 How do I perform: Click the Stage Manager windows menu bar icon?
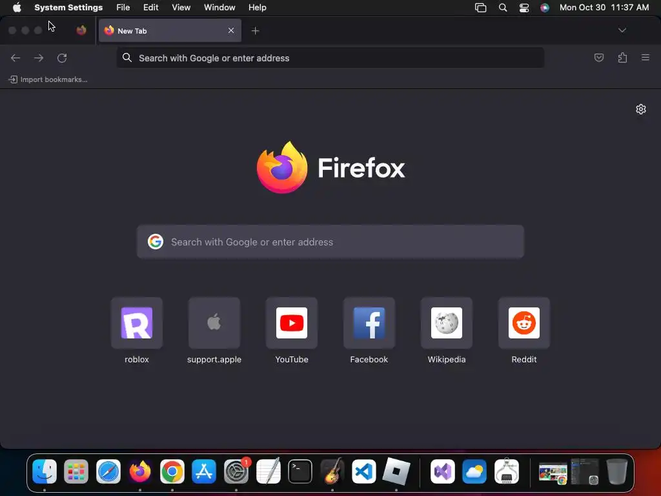coord(480,8)
